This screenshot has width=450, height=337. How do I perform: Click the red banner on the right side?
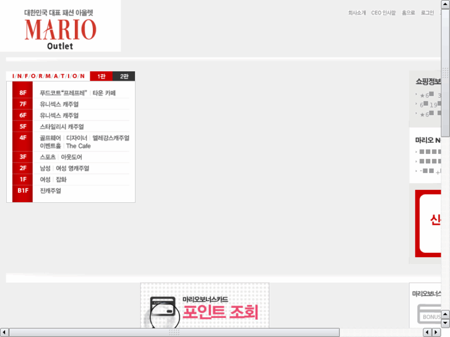[428, 223]
